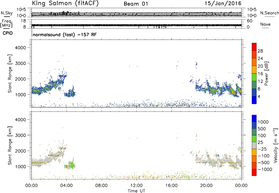Click the "N.Search" legend label
The image size is (279, 193).
pos(269,13)
